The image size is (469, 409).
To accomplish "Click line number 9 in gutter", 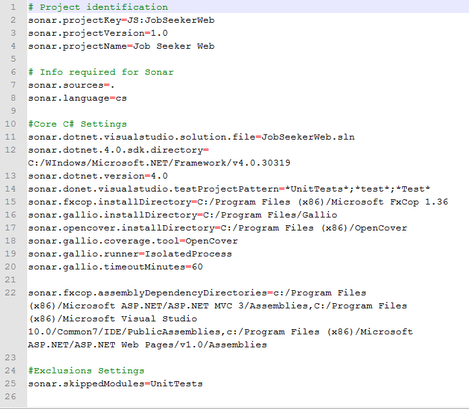I will pyautogui.click(x=13, y=111).
